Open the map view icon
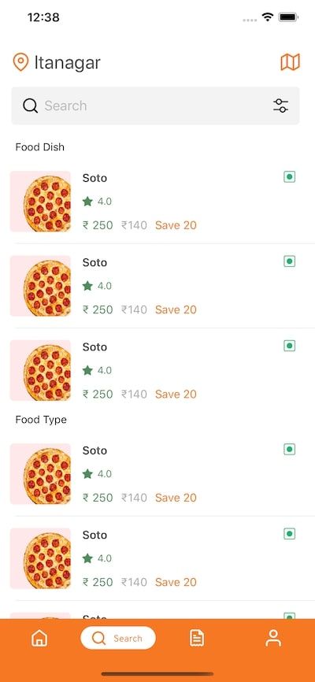315x682 pixels. coord(291,62)
